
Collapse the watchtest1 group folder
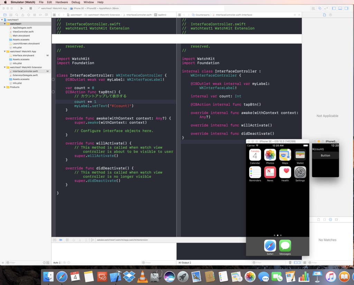coord(5,24)
